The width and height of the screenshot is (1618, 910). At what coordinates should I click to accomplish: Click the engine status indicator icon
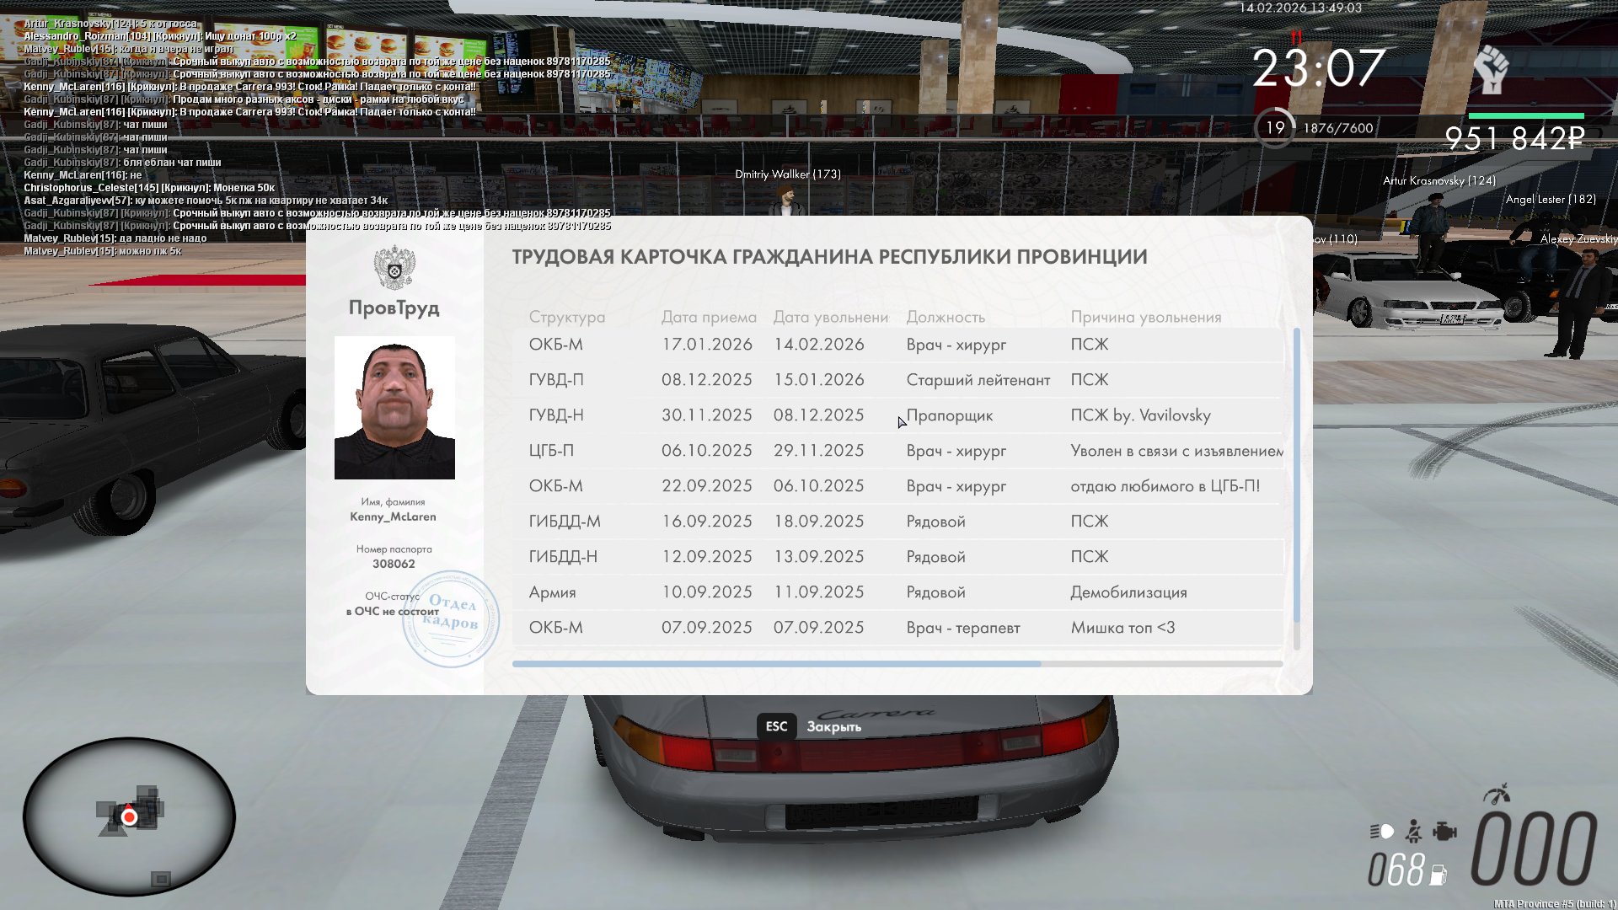click(x=1444, y=832)
